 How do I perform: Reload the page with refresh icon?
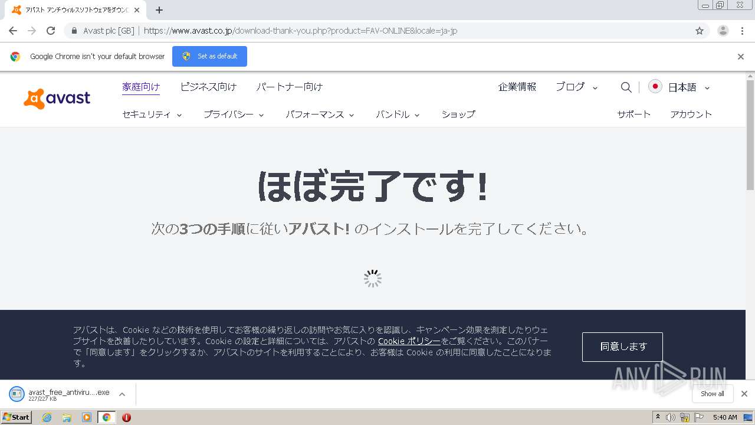(51, 31)
